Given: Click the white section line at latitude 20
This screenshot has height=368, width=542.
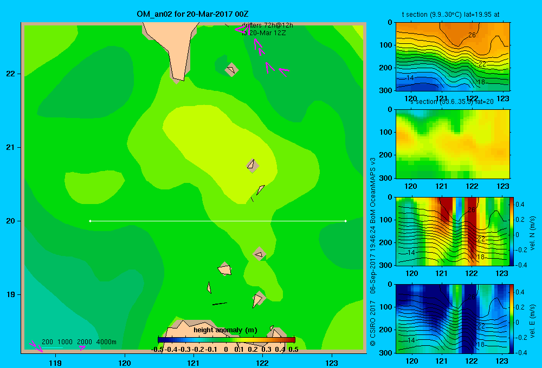Looking at the screenshot, I should 218,221.
